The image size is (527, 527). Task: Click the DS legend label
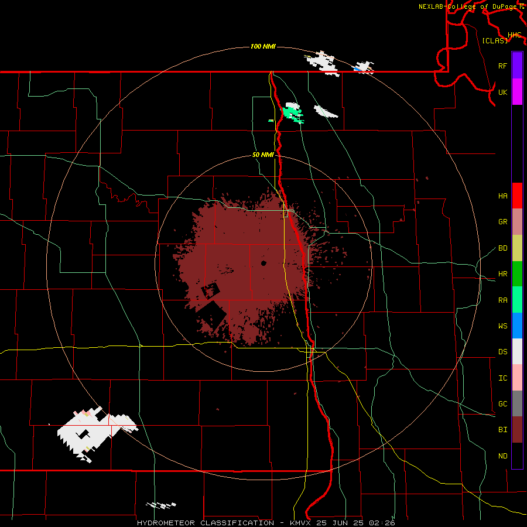coord(502,352)
